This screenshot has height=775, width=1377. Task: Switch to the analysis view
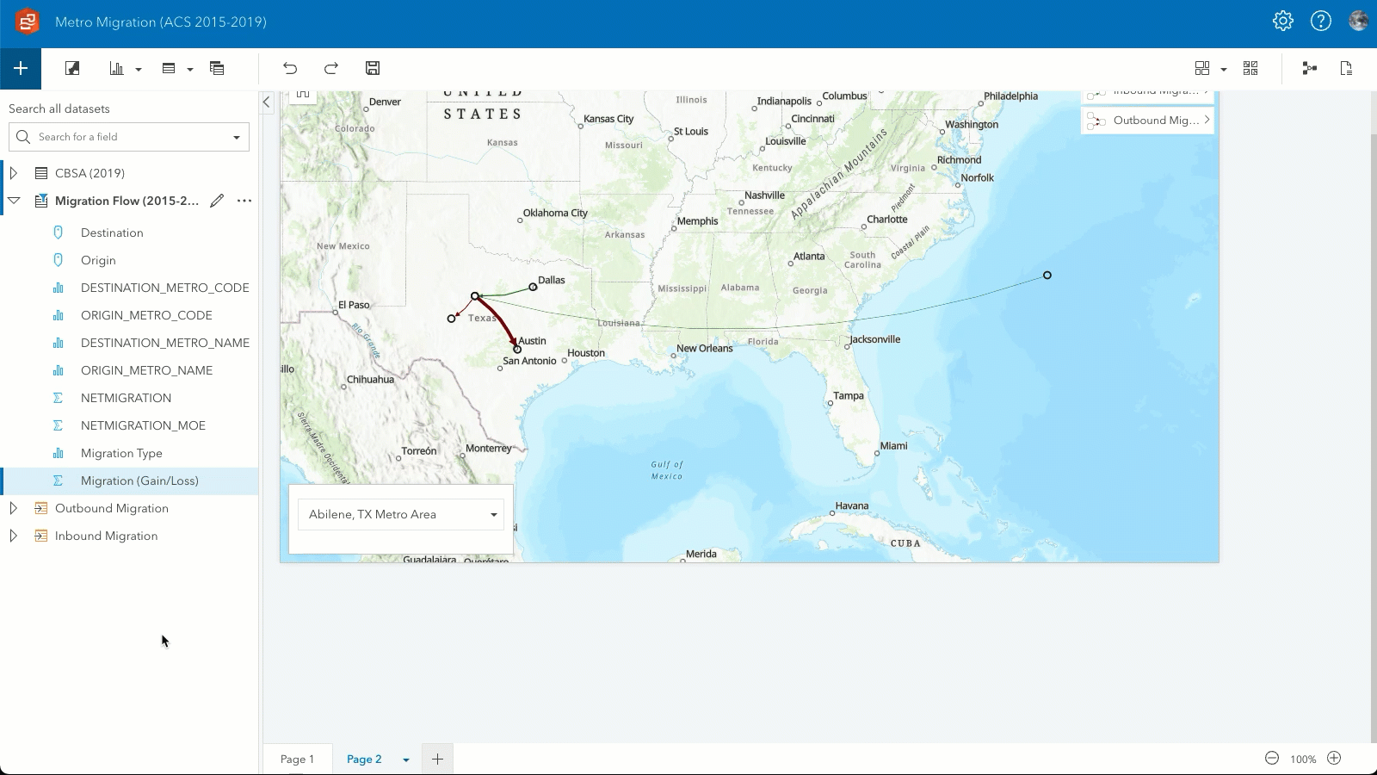(1310, 69)
